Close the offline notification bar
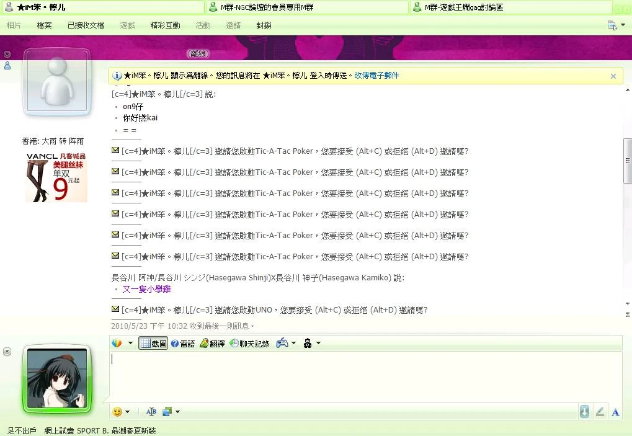 point(613,76)
